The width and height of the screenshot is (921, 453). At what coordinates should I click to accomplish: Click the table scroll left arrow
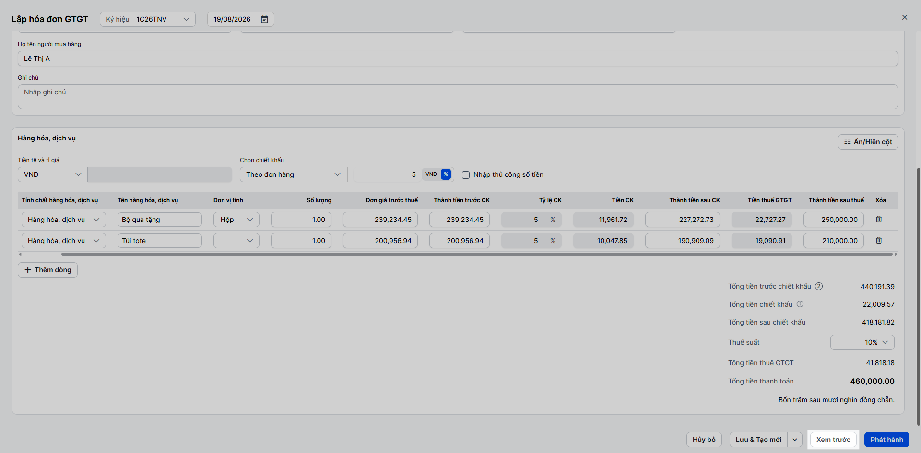point(20,254)
